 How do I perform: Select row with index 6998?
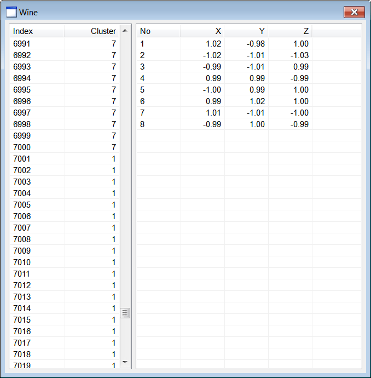click(65, 124)
